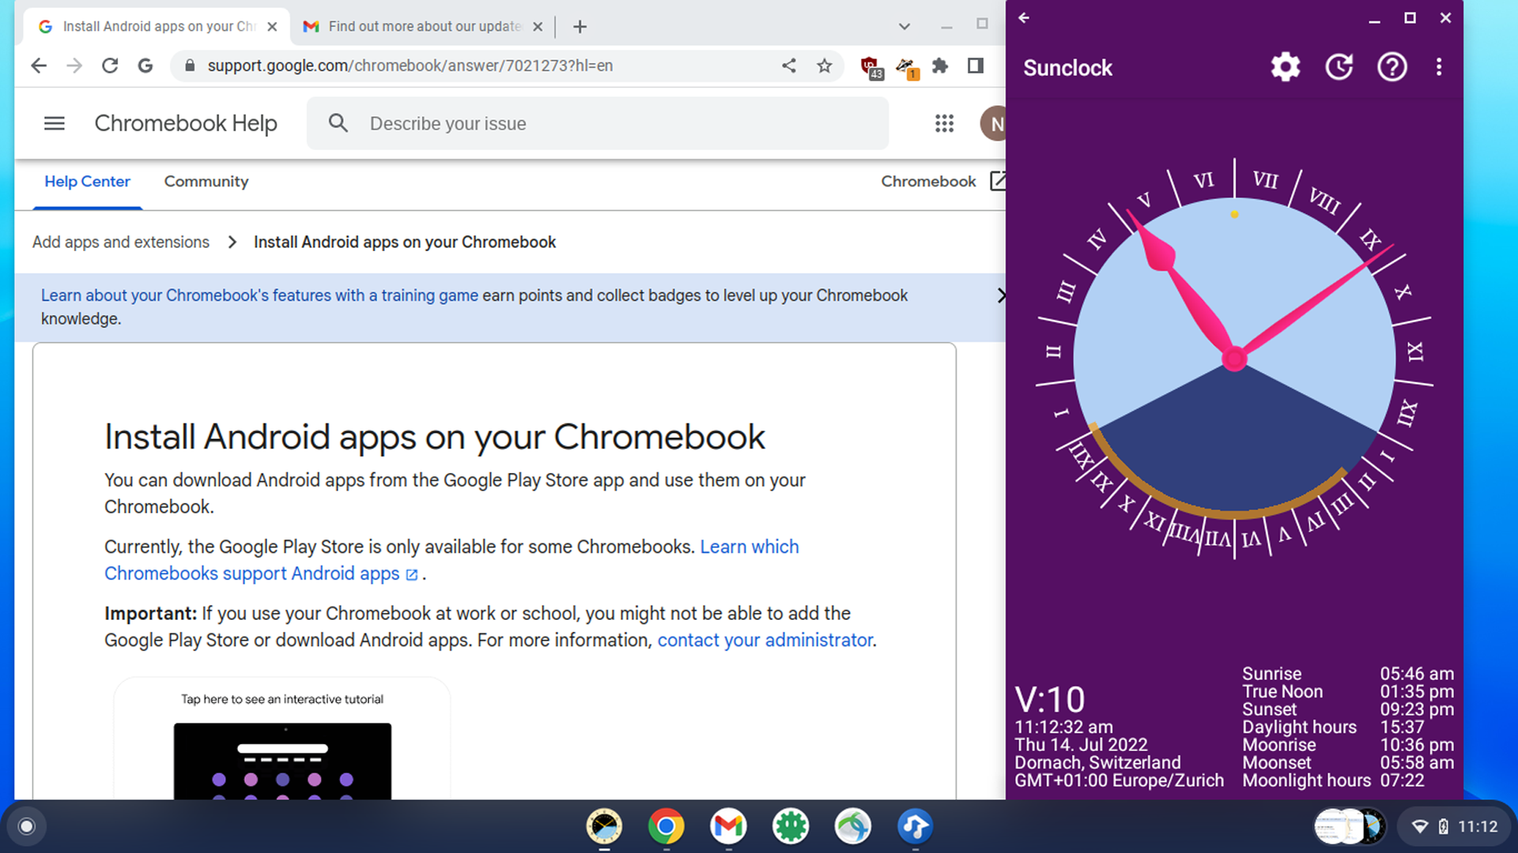Open contact your administrator link
This screenshot has height=853, width=1518.
coord(765,640)
